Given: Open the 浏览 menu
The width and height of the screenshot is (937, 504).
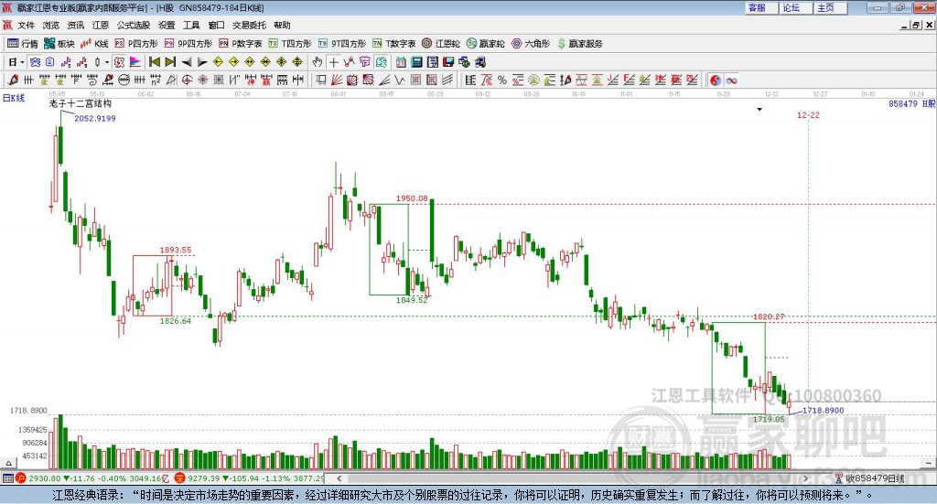Looking at the screenshot, I should [51, 25].
